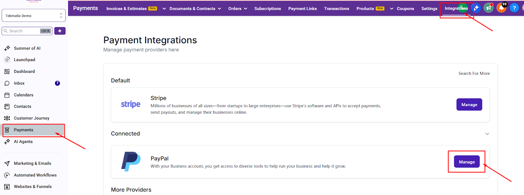Open the Invoices & Estimates tab

[126, 8]
